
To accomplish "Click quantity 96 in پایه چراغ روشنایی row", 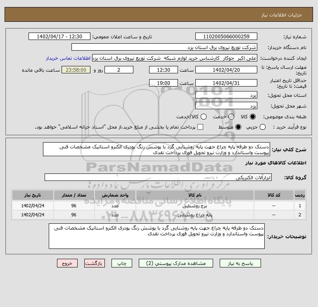I will 74,215.
